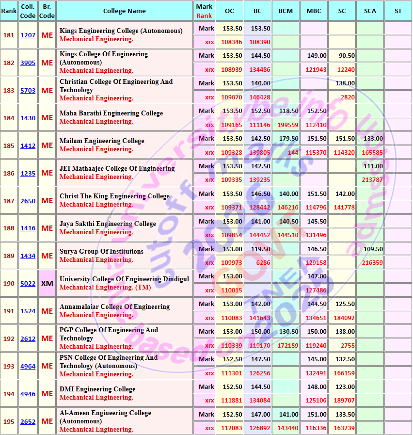This screenshot has height=435, width=413.
Task: Click SC mark 123.00 for DMI
Action: [x=345, y=387]
